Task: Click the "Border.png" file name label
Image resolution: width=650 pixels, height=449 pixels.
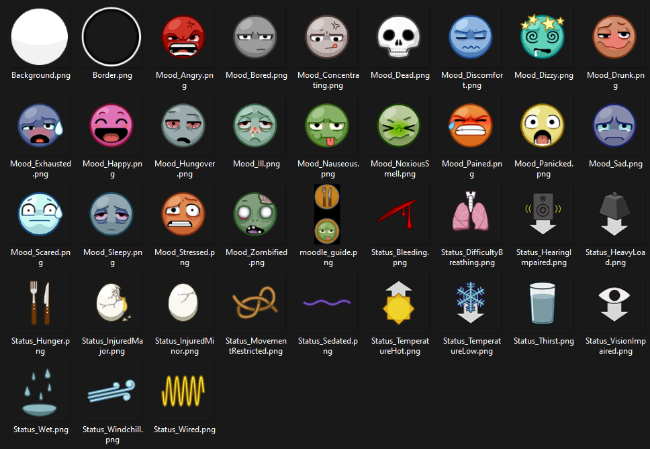Action: (112, 75)
